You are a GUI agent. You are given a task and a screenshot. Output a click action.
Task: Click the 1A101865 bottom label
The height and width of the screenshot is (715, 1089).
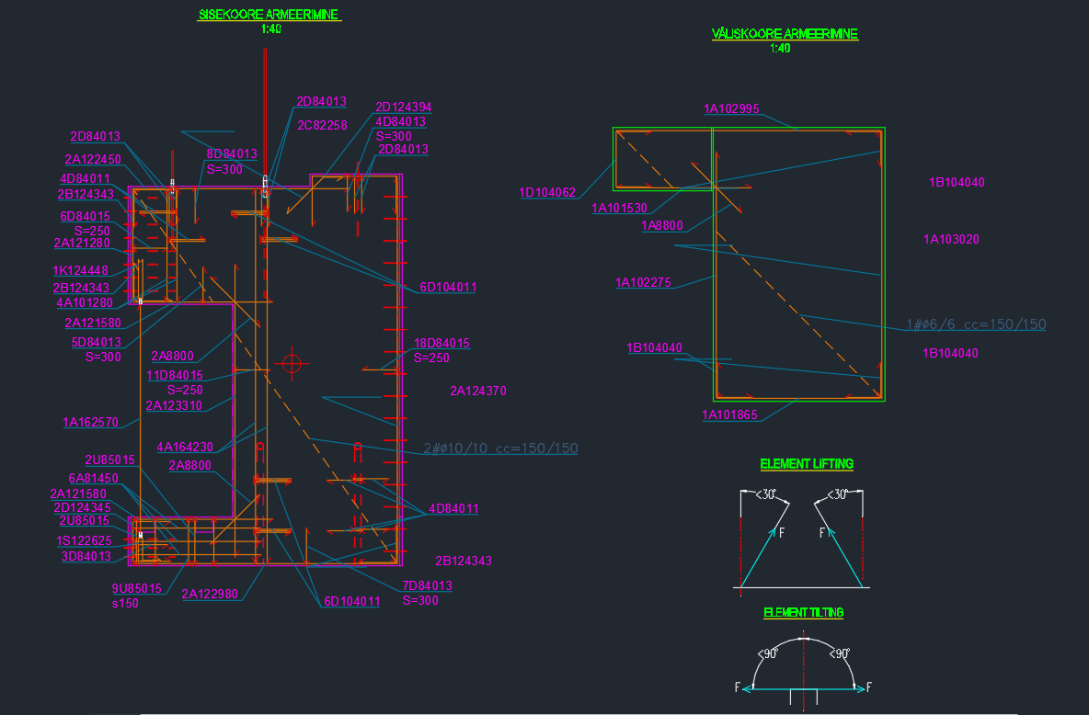[x=729, y=415]
